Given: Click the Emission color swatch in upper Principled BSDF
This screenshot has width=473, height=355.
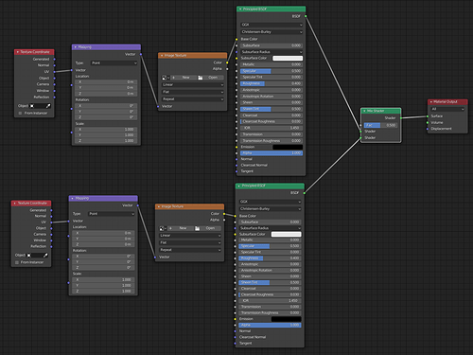Looking at the screenshot, I should 288,147.
